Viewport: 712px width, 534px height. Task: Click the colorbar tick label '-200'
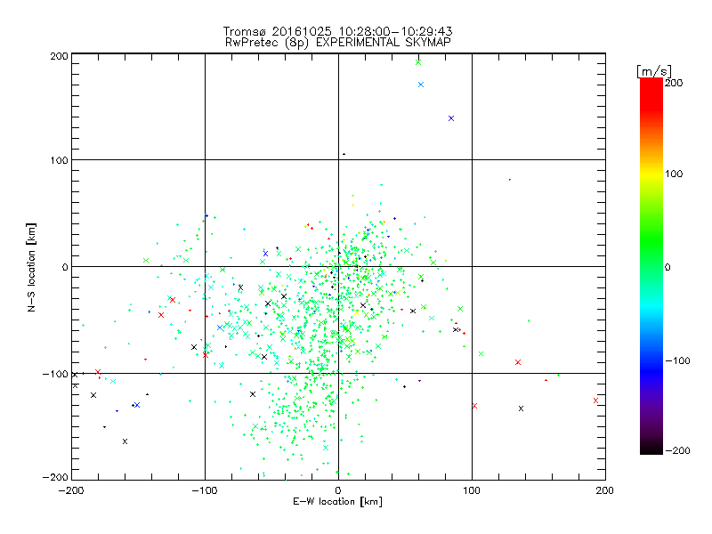[x=678, y=450]
